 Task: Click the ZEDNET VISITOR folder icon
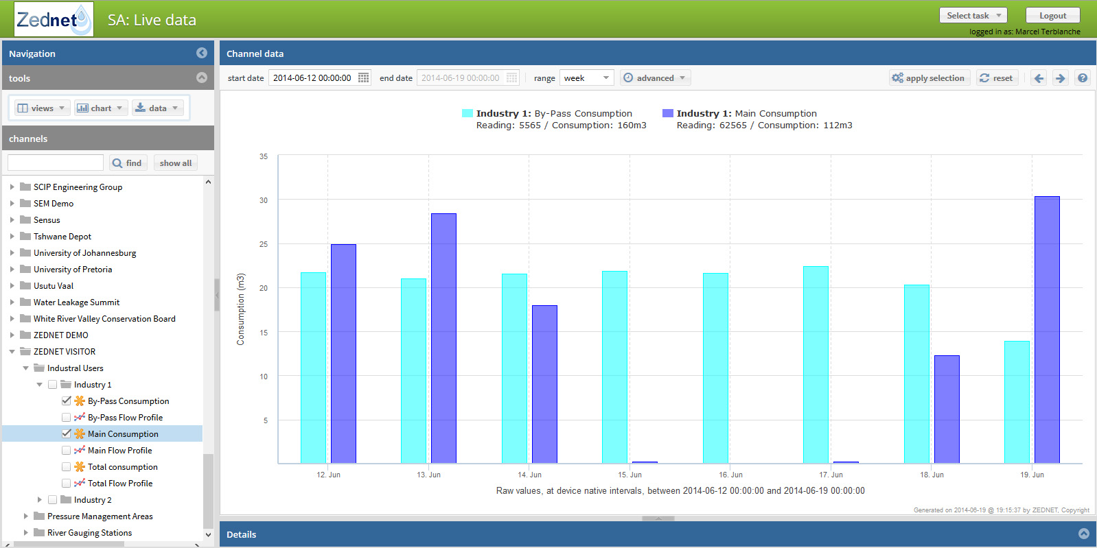pos(25,351)
